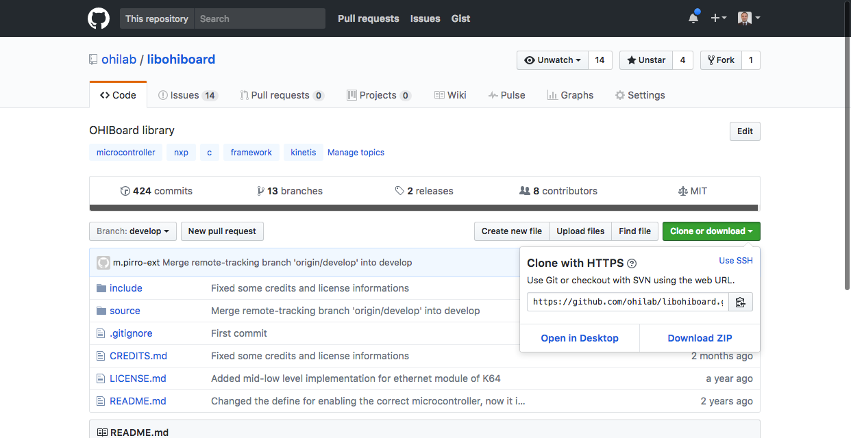Click Download ZIP

pos(700,338)
